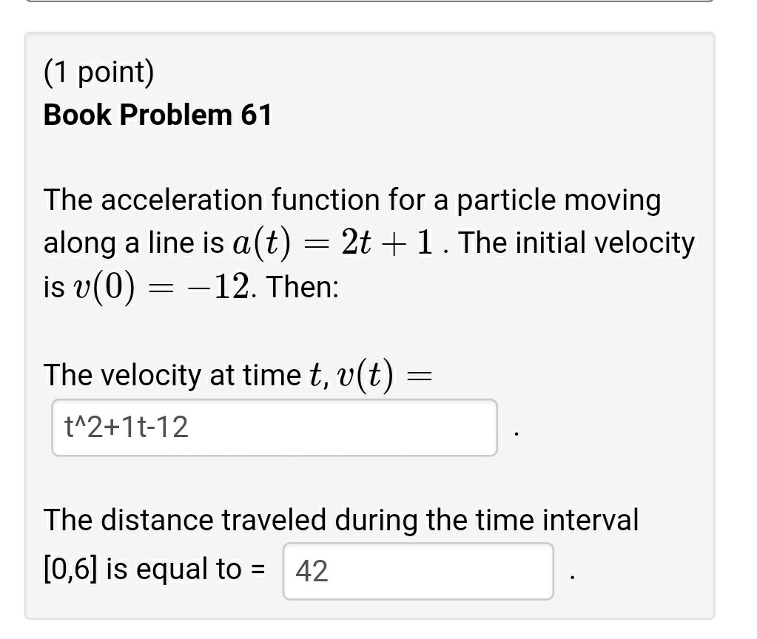Click the velocity answer input field
Image resolution: width=757 pixels, height=639 pixels.
[274, 427]
